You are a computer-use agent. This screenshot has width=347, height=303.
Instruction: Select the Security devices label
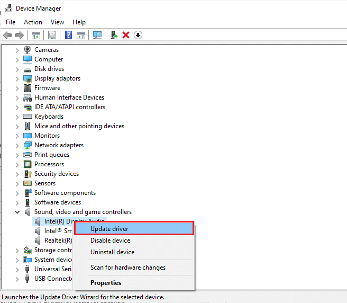tap(57, 174)
